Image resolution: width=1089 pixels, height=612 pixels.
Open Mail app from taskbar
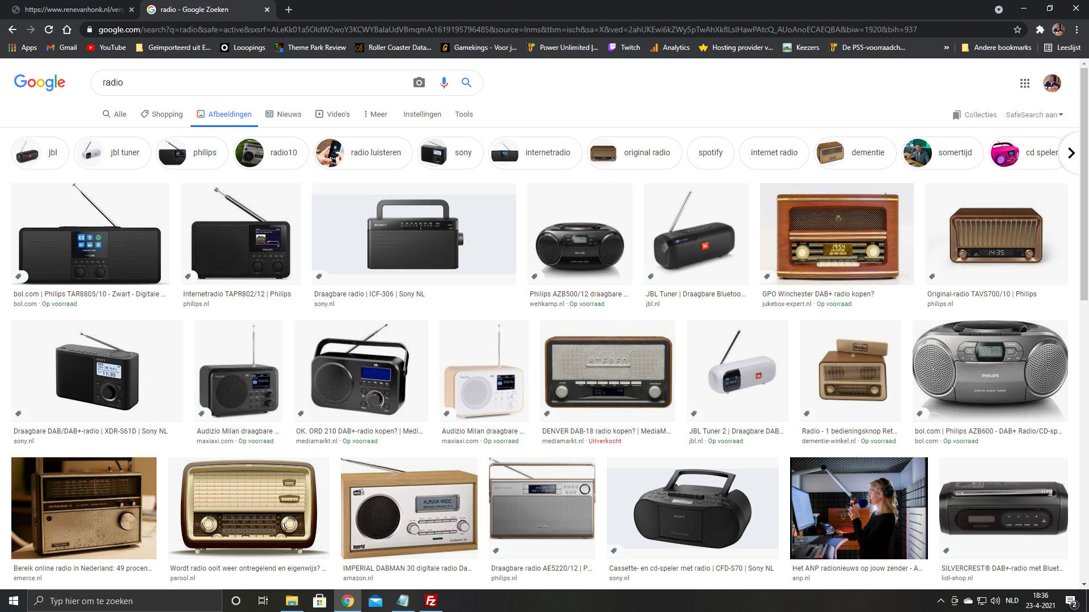(375, 601)
